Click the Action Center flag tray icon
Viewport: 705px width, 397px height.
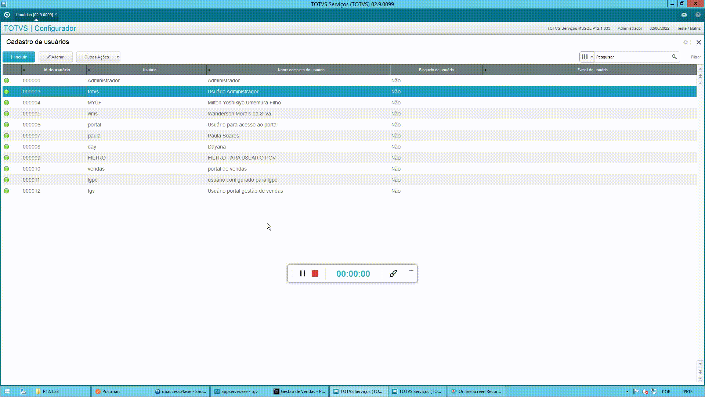coord(636,391)
